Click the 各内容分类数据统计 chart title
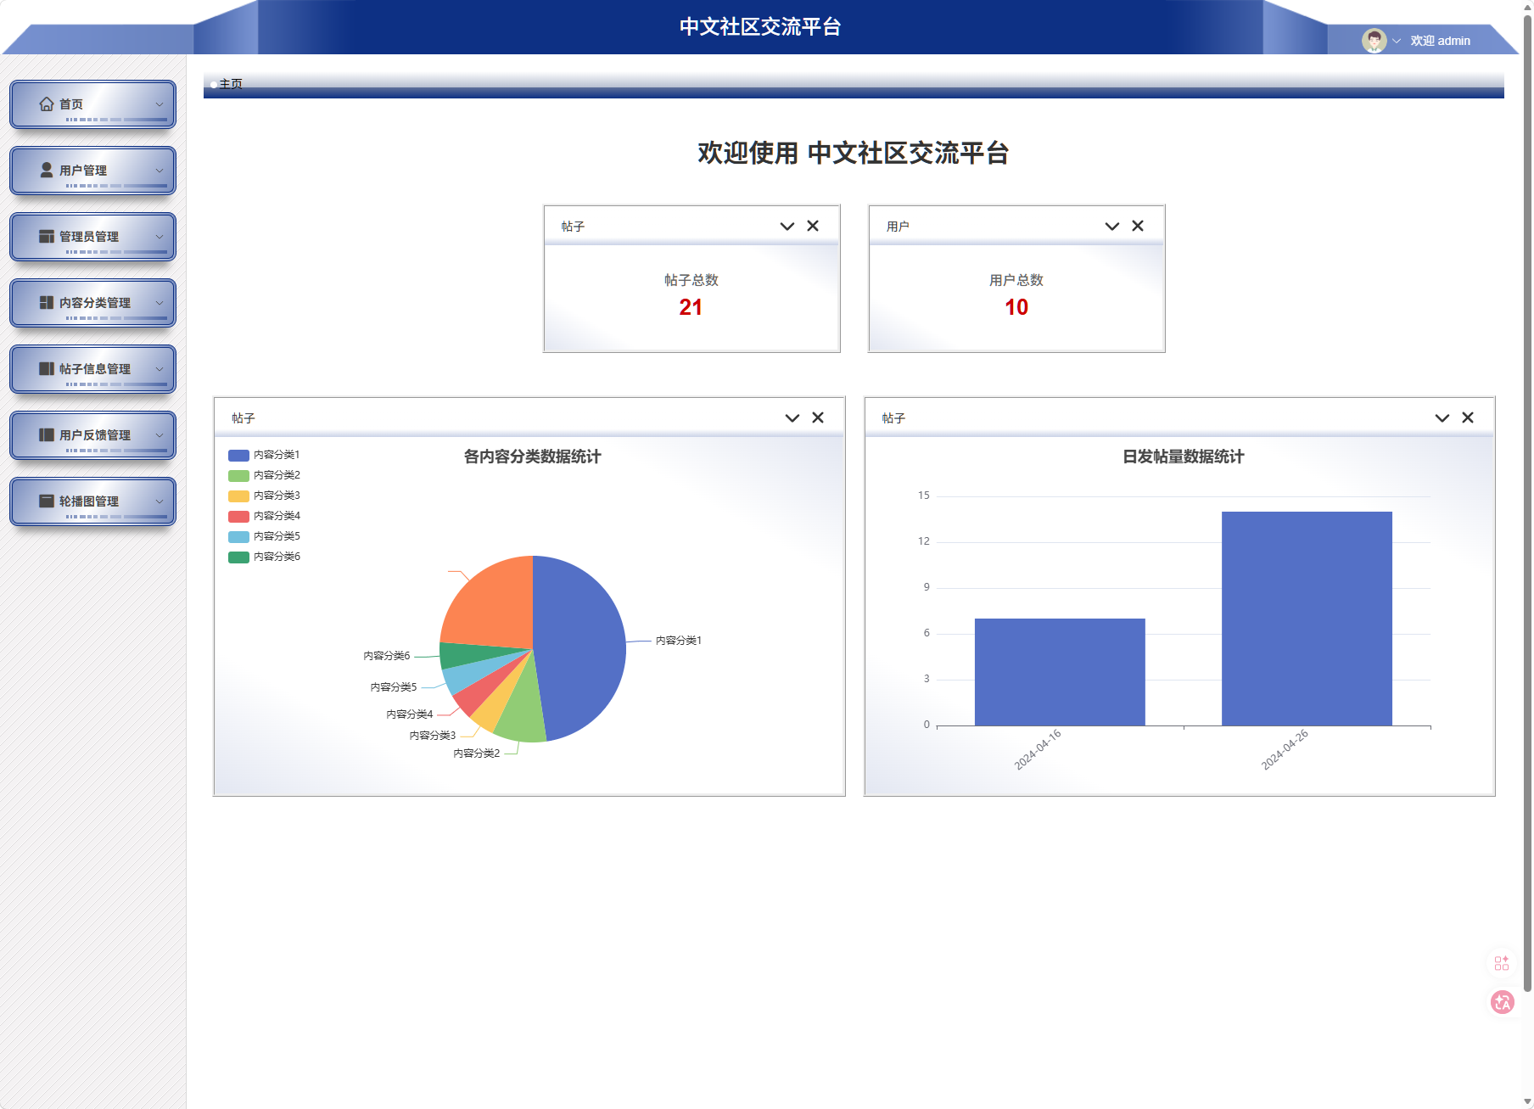 tap(532, 456)
